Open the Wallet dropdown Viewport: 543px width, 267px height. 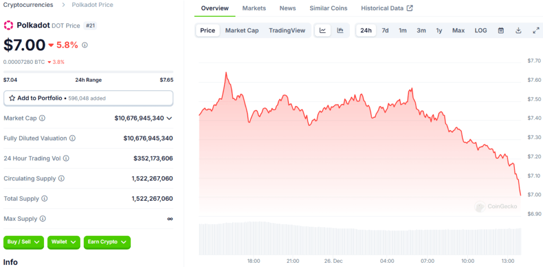(x=64, y=242)
